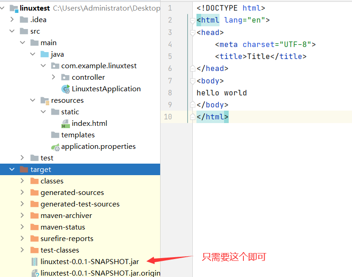
Task: Expand the generated-test-sources folder
Action: tap(22, 204)
